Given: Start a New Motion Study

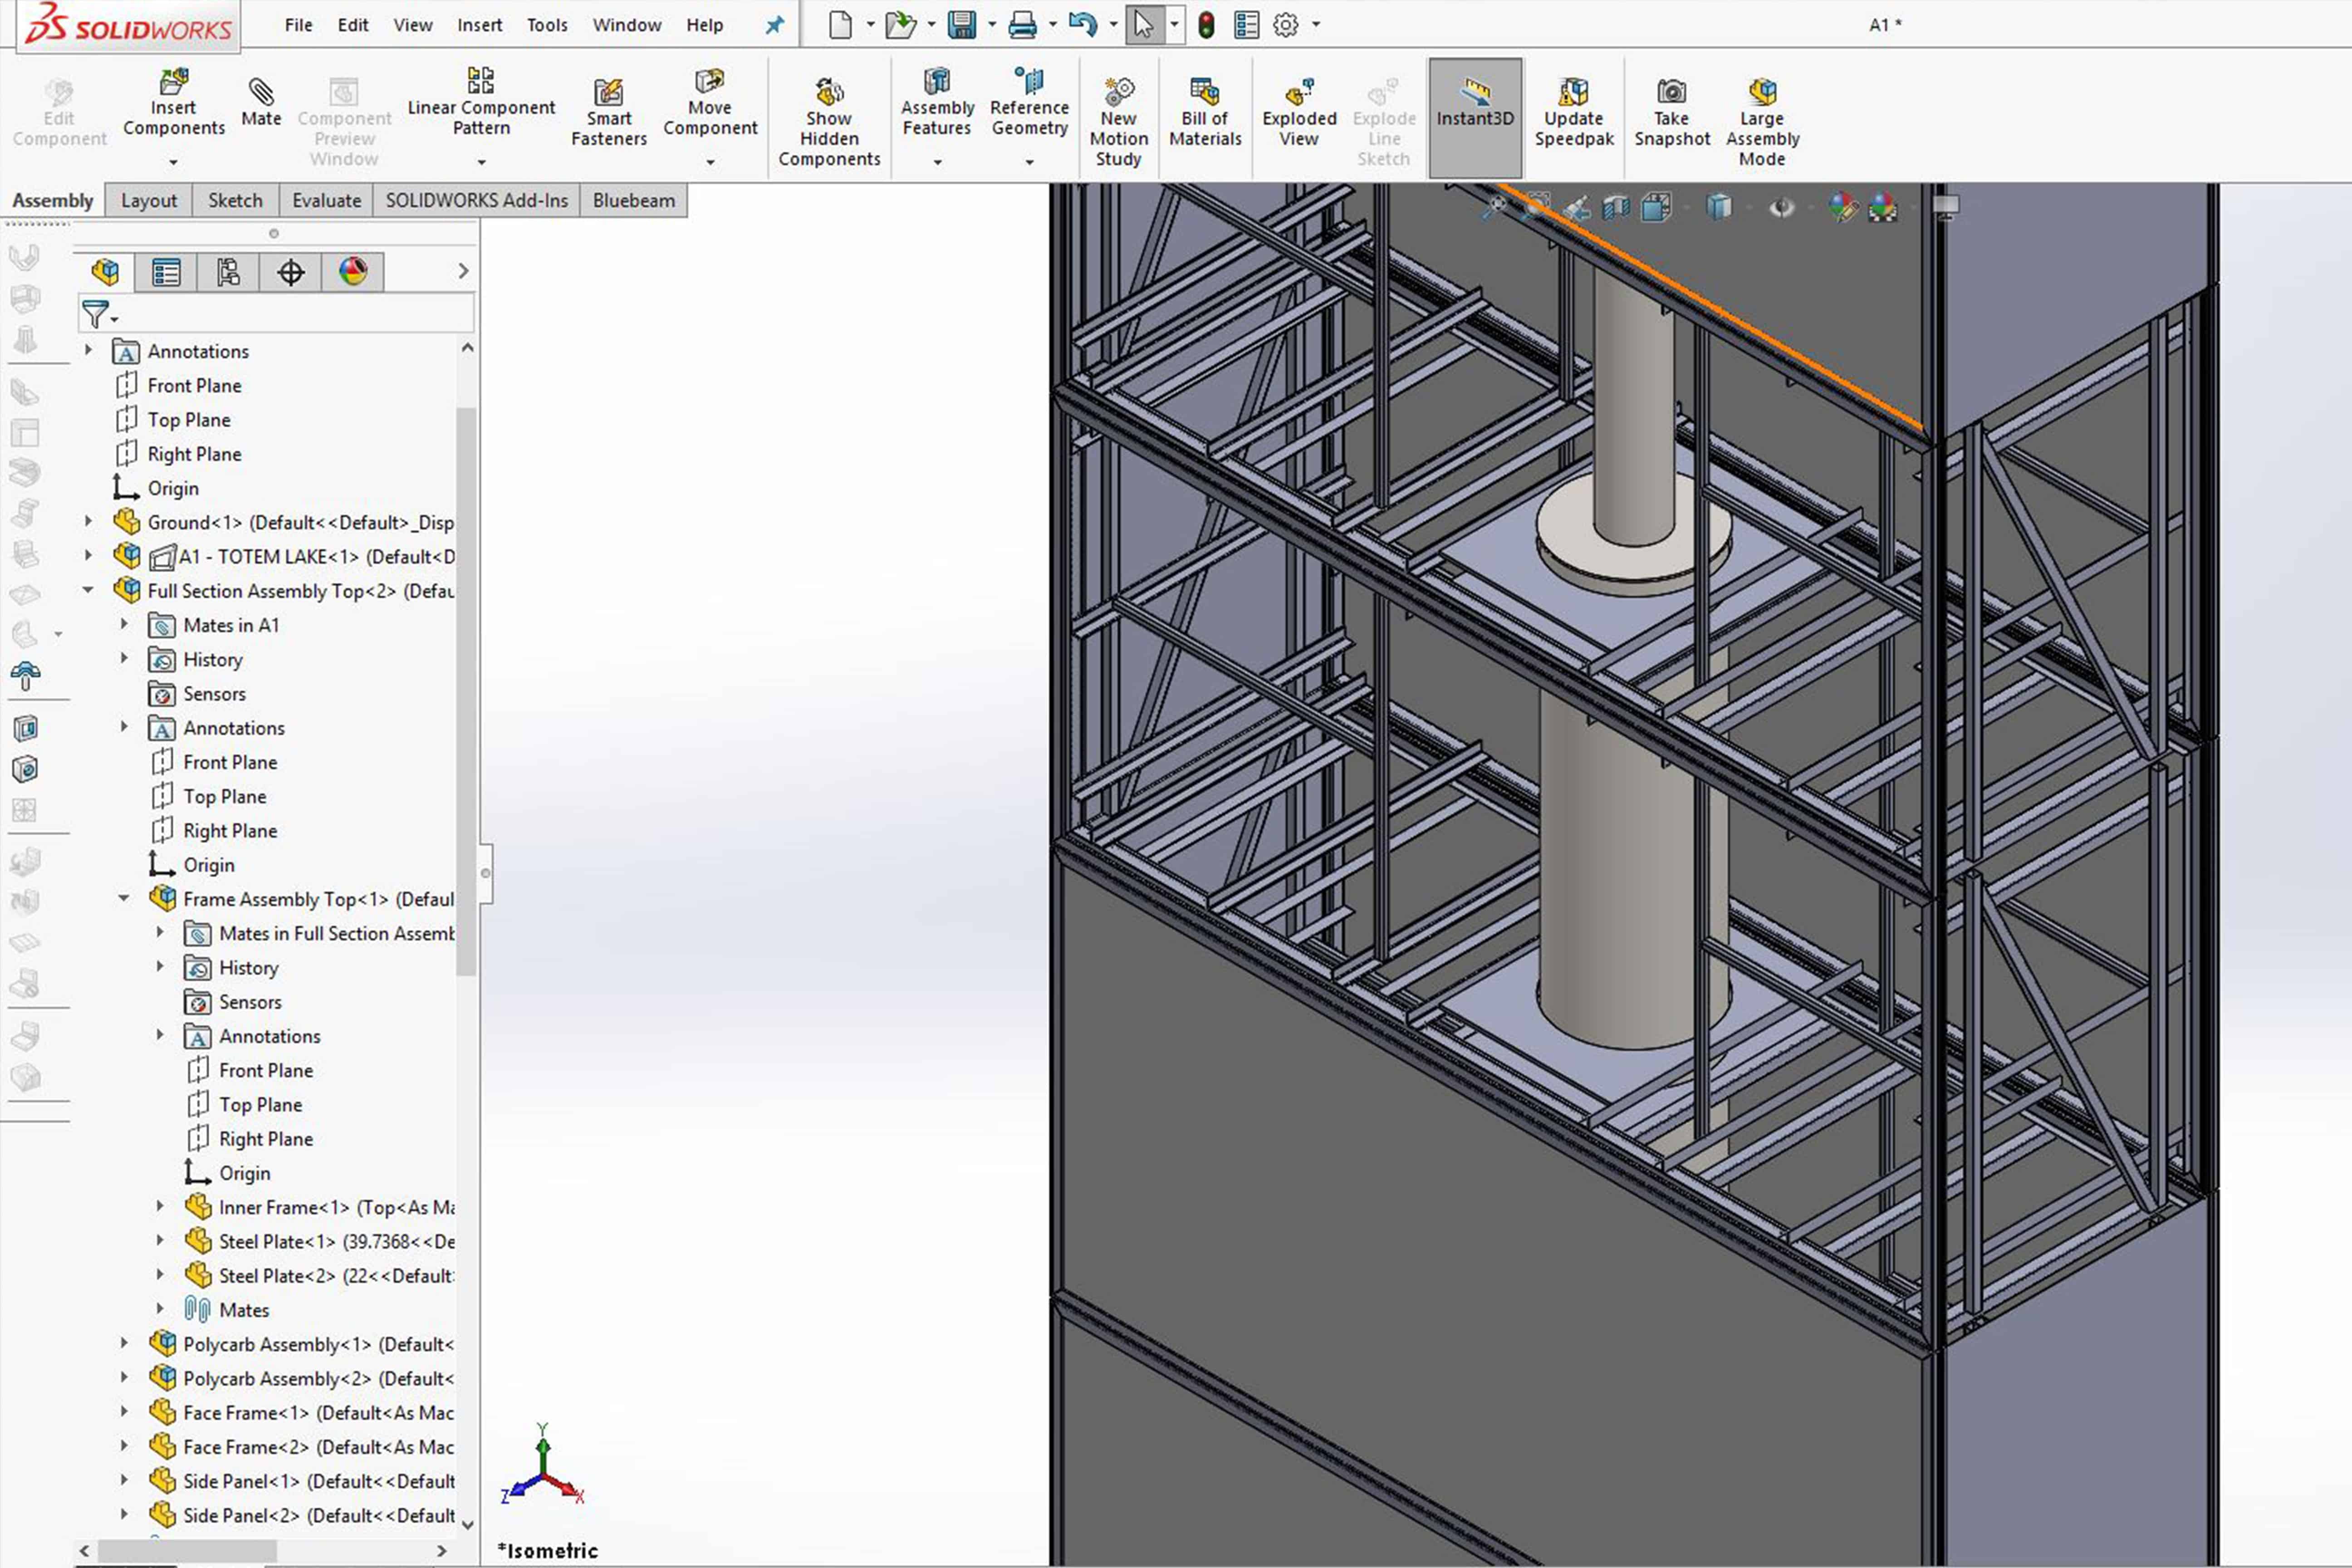Looking at the screenshot, I should [x=1118, y=122].
